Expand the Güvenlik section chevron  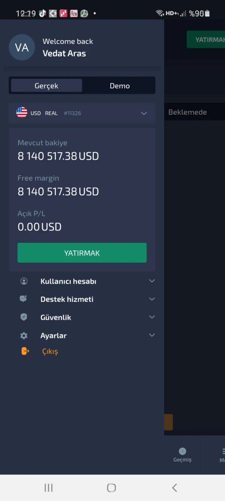pos(152,317)
